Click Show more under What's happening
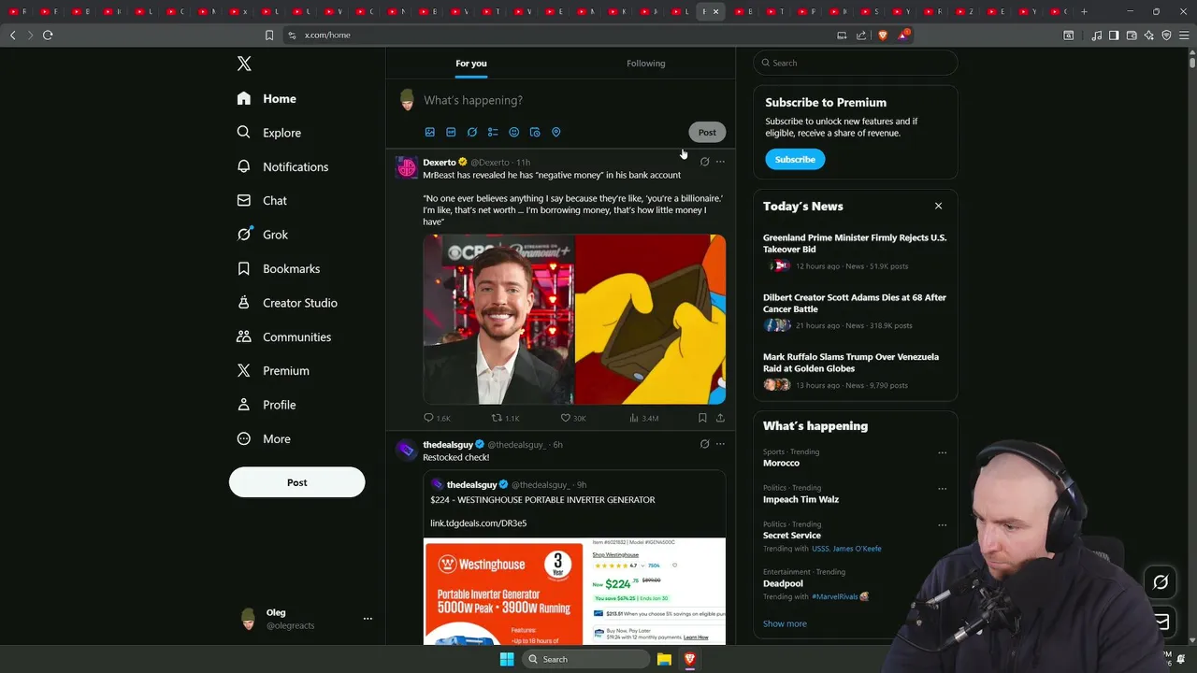The image size is (1197, 673). tap(785, 623)
